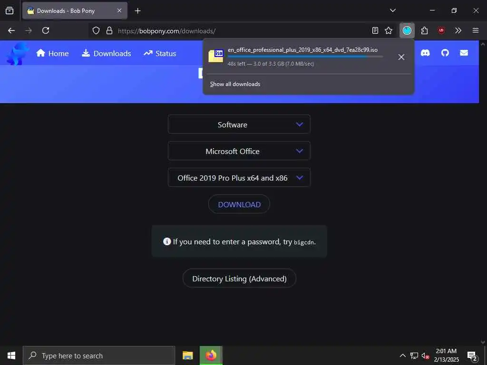Image resolution: width=487 pixels, height=365 pixels.
Task: Open File Explorer from taskbar
Action: pos(187,355)
